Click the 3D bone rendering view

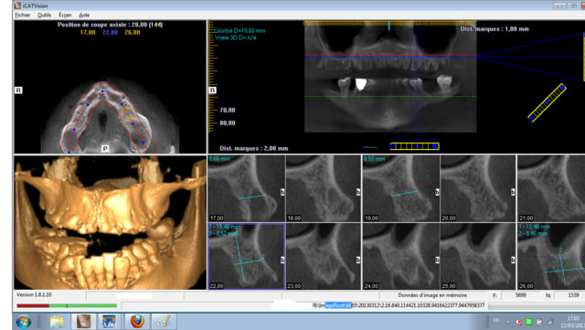(110, 223)
